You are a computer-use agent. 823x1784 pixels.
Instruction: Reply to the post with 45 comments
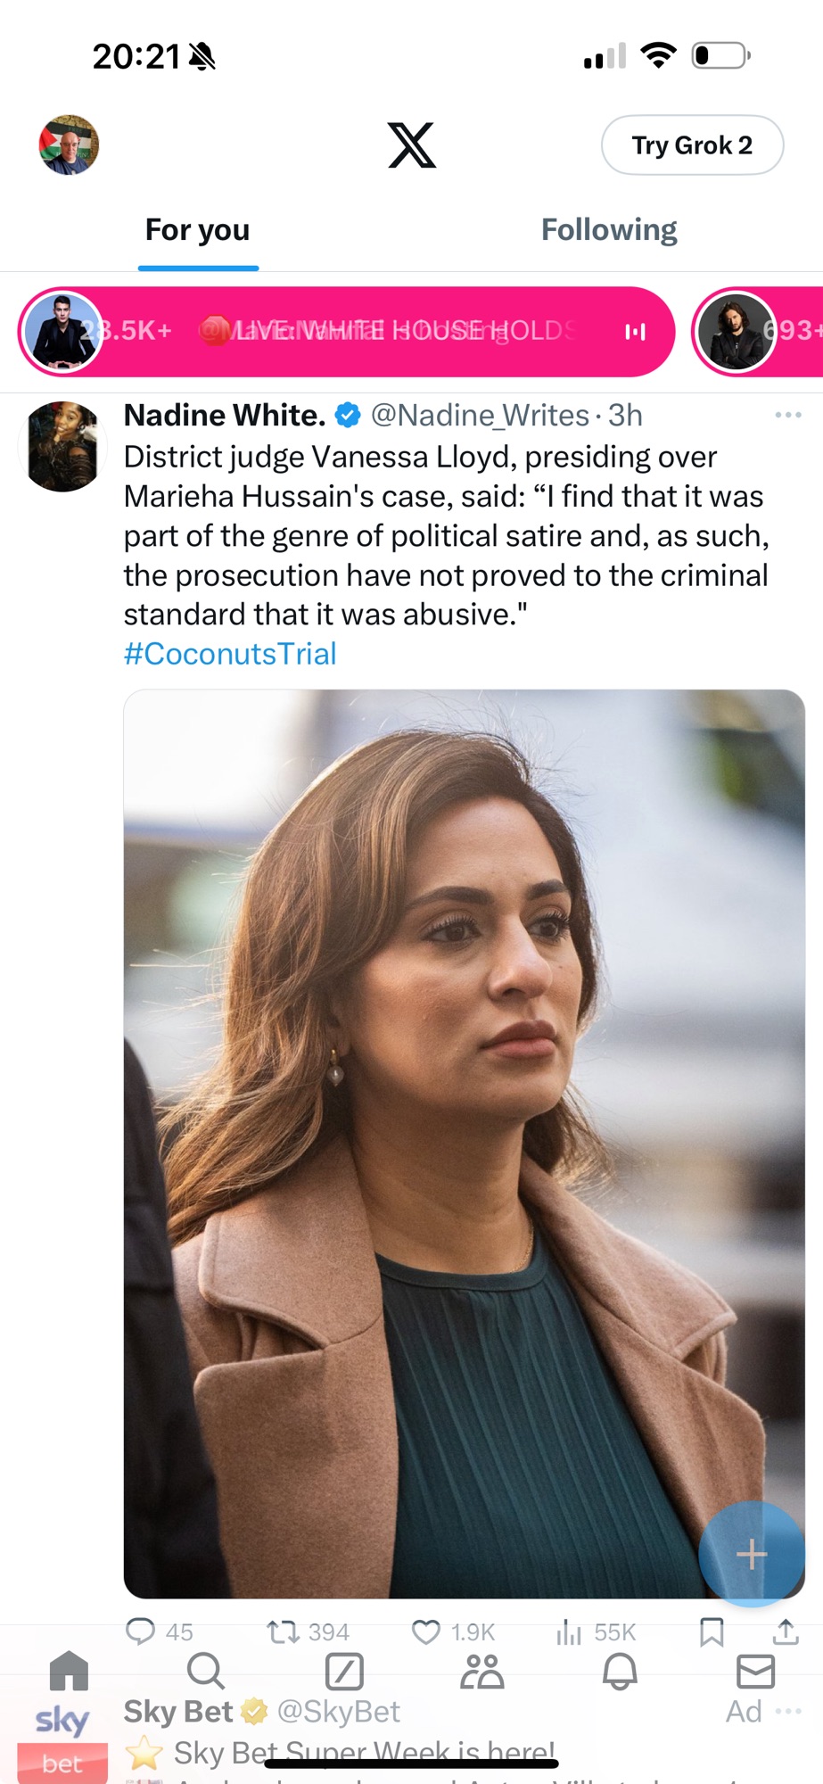(x=160, y=1631)
